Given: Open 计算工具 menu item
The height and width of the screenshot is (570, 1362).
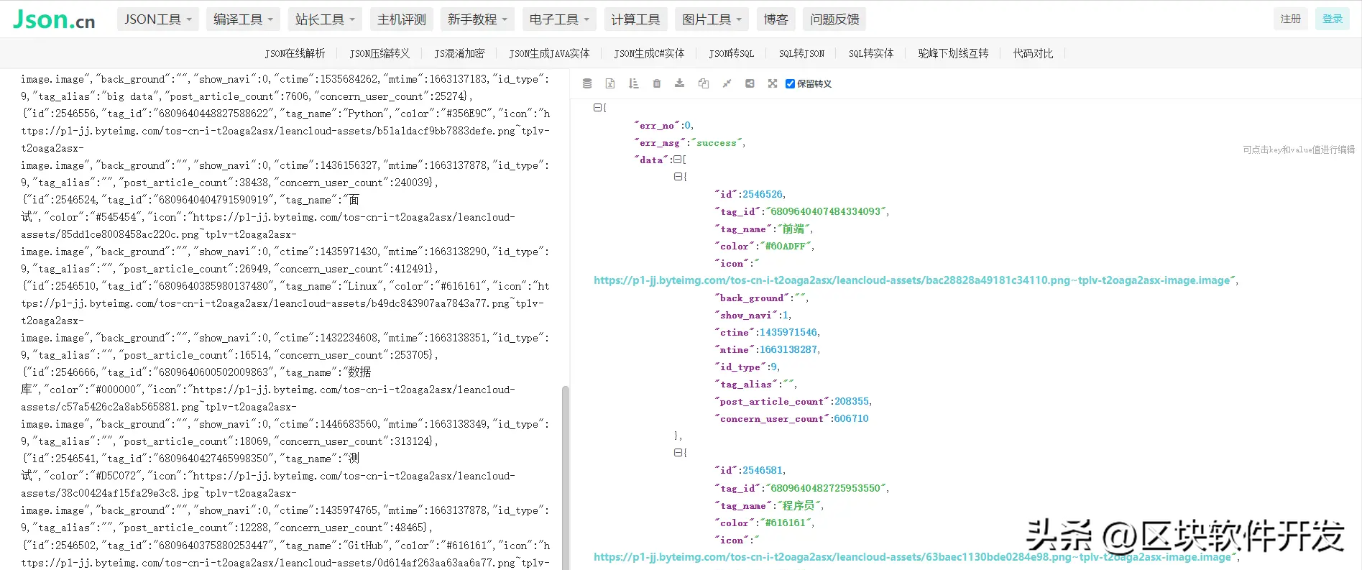Looking at the screenshot, I should (635, 19).
